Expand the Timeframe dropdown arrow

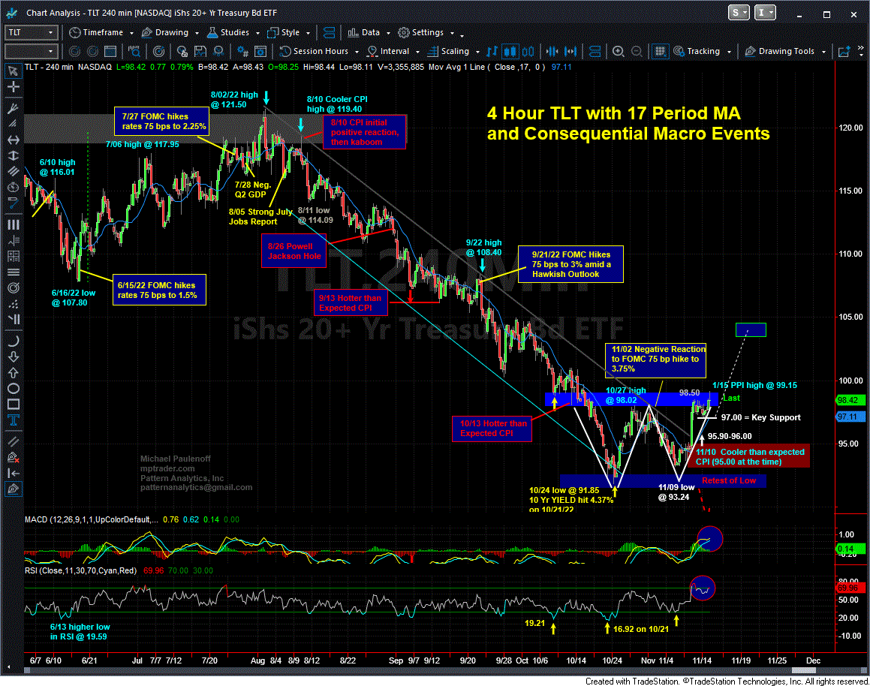131,33
